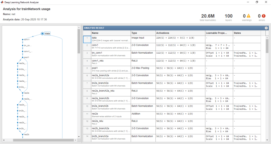Viewport: 271px width, 144px height.
Task: Click the res2a addition node in the graph
Action: click(x=23, y=93)
